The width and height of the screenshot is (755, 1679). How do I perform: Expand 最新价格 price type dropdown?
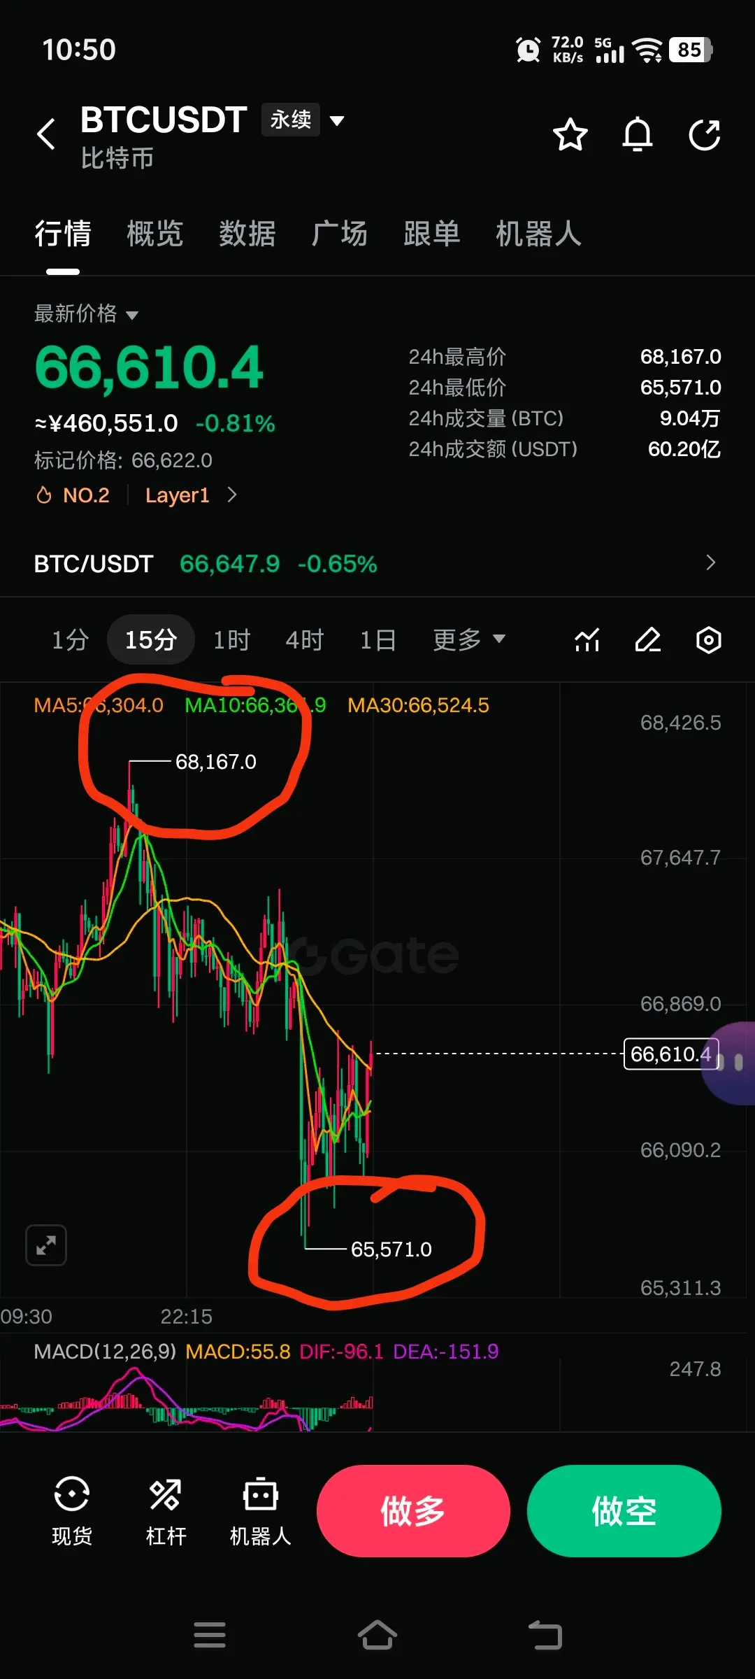point(86,313)
